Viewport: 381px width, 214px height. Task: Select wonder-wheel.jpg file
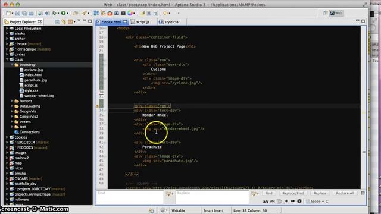point(39,96)
